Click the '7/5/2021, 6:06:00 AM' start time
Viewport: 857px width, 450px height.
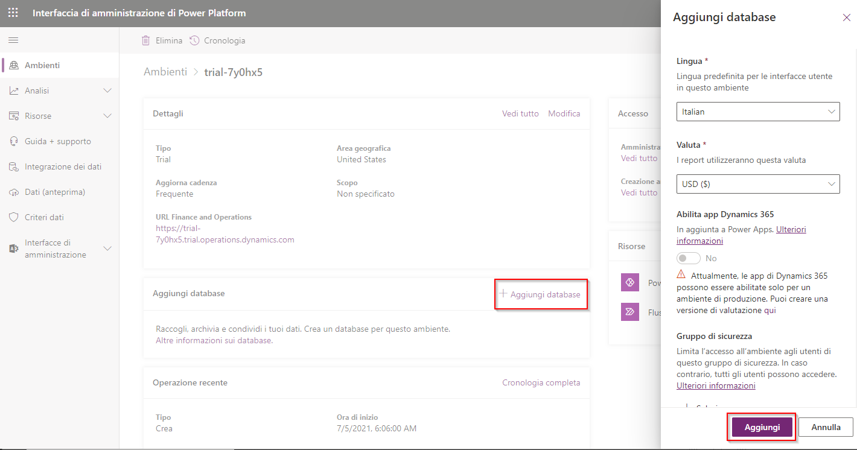(x=377, y=428)
